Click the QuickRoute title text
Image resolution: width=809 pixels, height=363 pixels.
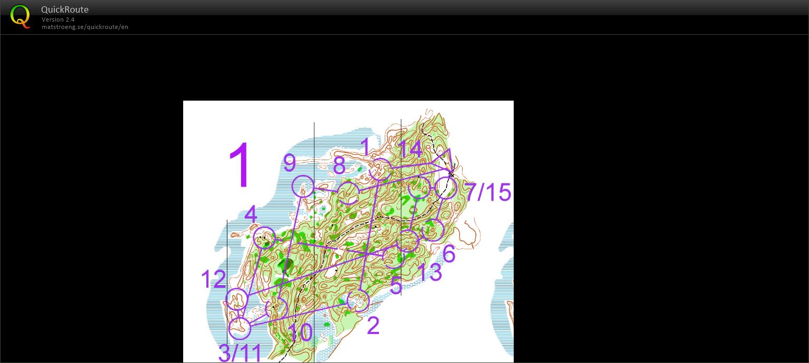(65, 9)
